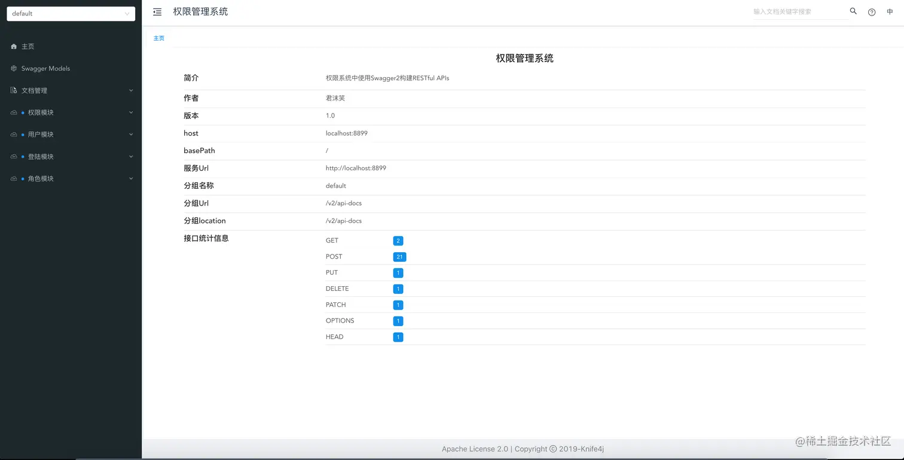Click the 分组Url value /v2/api-docs
Viewport: 904px width, 460px height.
click(x=344, y=203)
